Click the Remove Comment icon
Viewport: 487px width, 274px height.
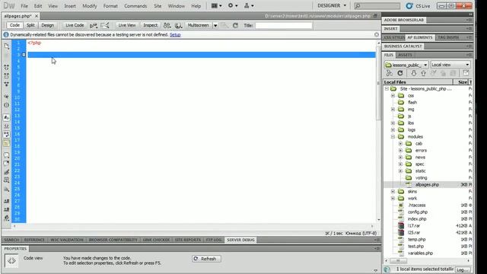pos(7,163)
